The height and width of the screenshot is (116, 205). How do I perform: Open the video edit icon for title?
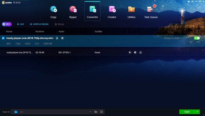pyautogui.click(x=140, y=52)
